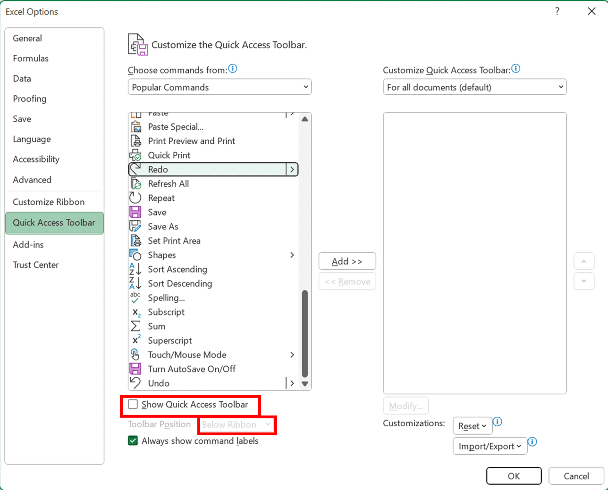The height and width of the screenshot is (490, 608).
Task: Go to the General options category
Action: (x=54, y=38)
